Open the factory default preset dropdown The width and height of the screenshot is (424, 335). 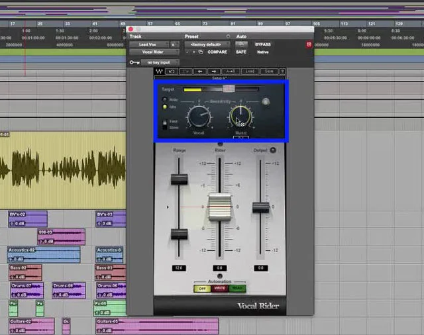(x=207, y=44)
